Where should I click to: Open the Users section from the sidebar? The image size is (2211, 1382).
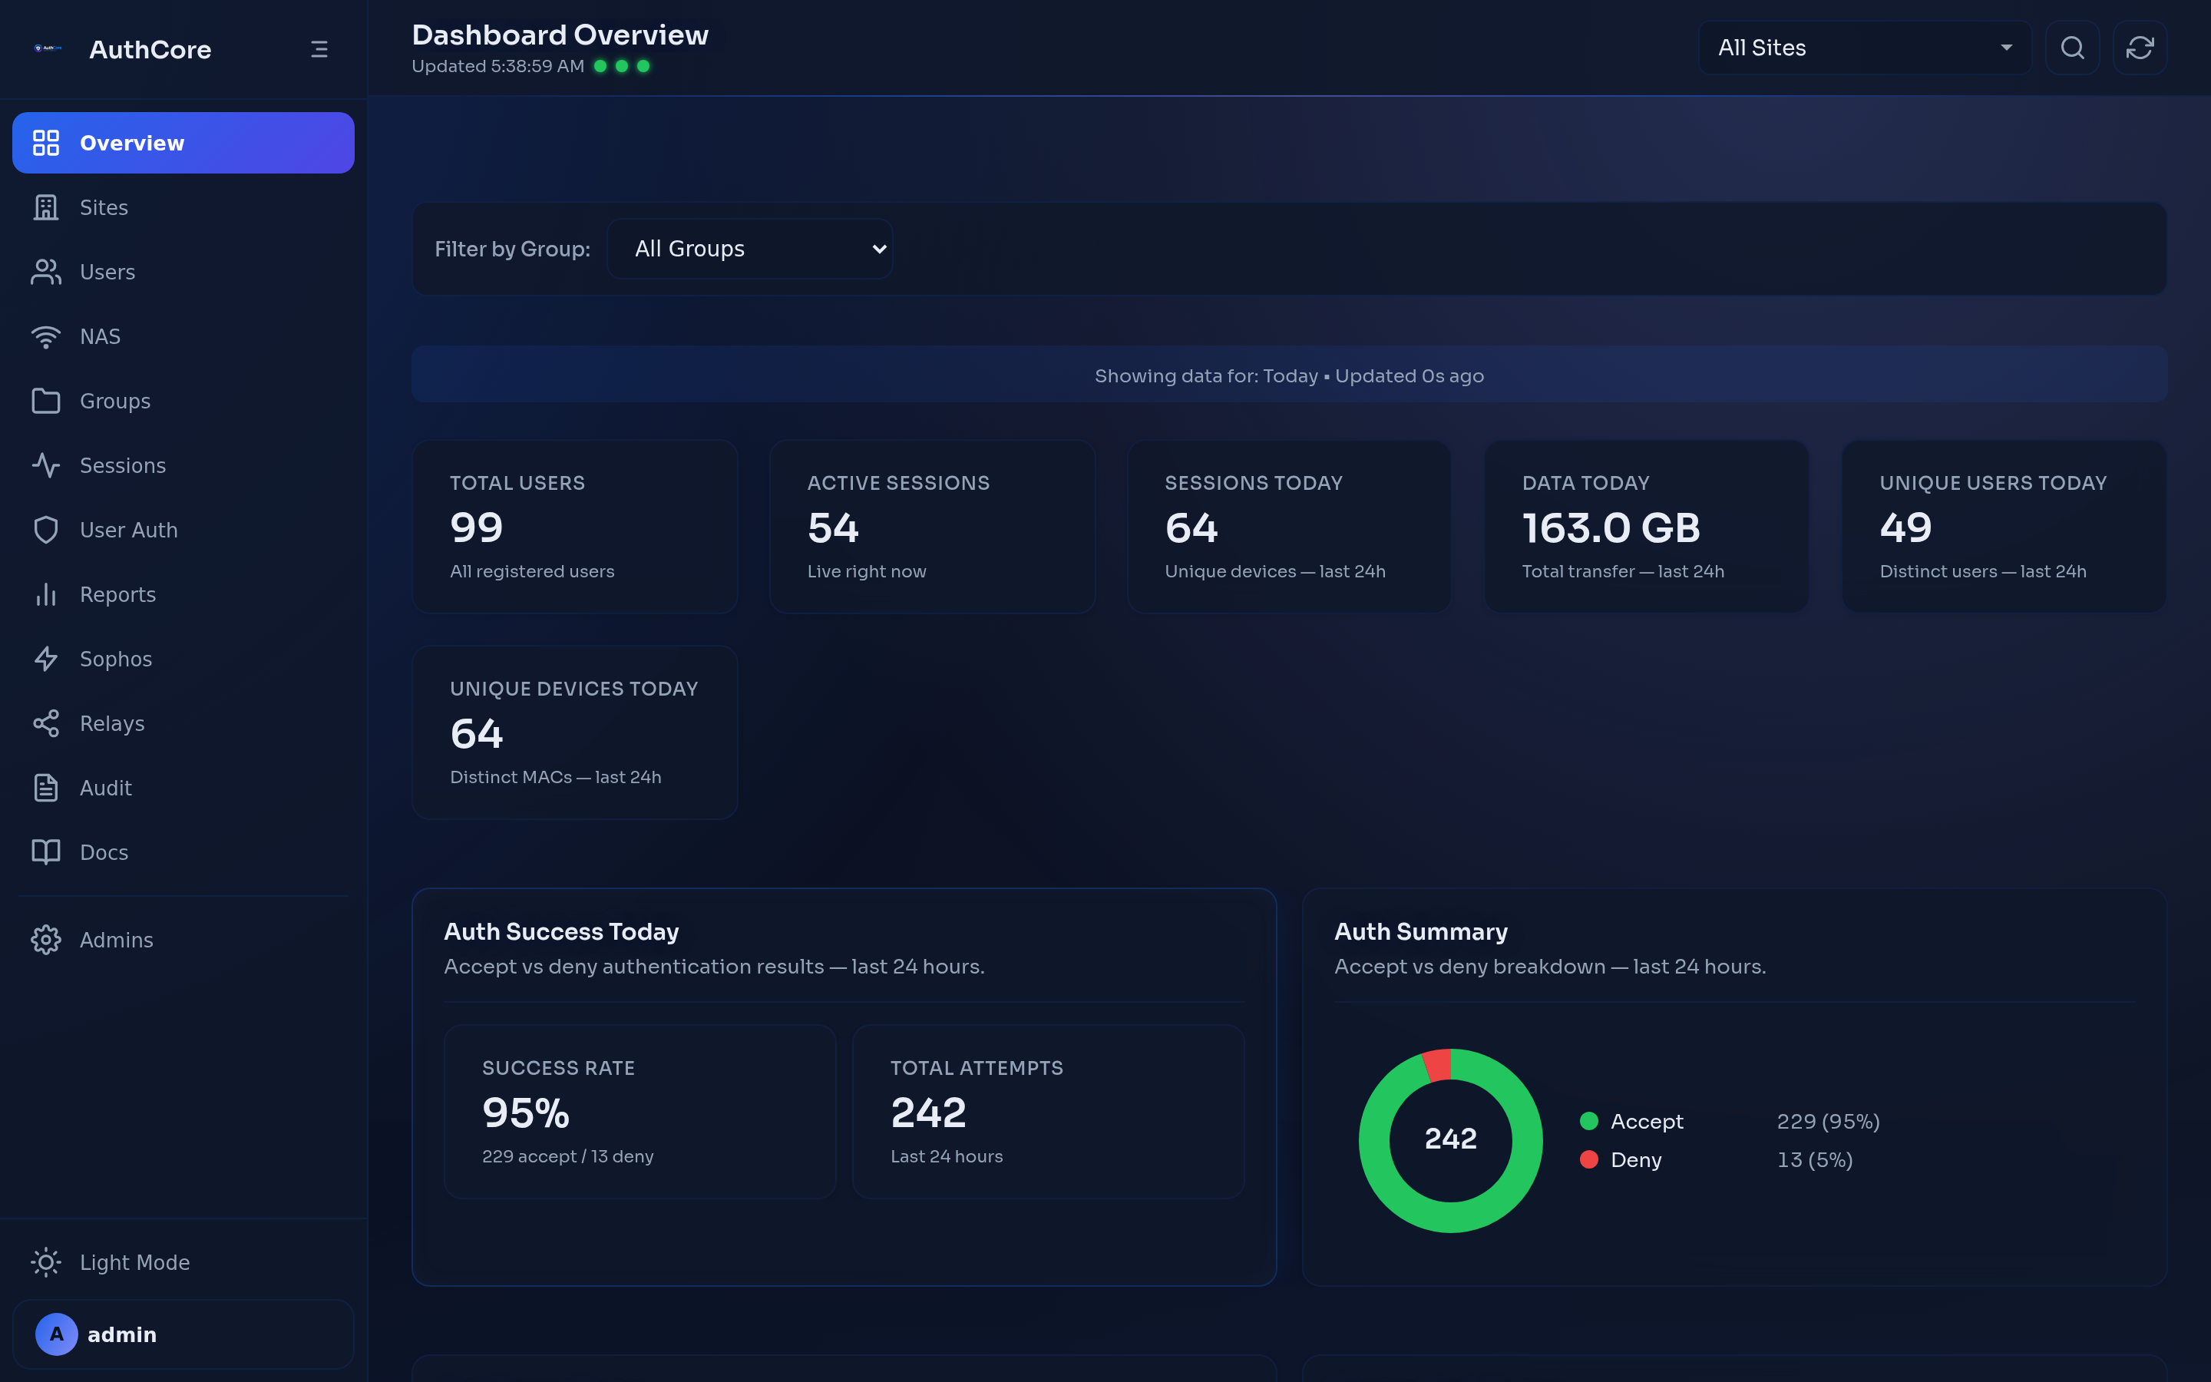click(107, 272)
